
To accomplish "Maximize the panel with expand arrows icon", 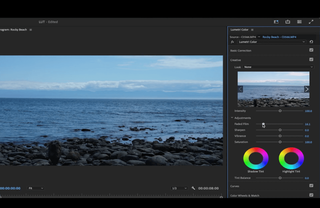I will (x=311, y=22).
